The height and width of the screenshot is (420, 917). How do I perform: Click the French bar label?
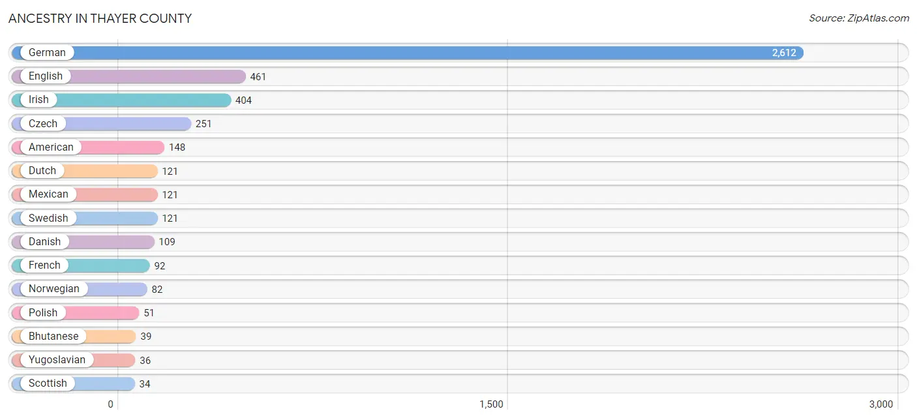pyautogui.click(x=44, y=265)
